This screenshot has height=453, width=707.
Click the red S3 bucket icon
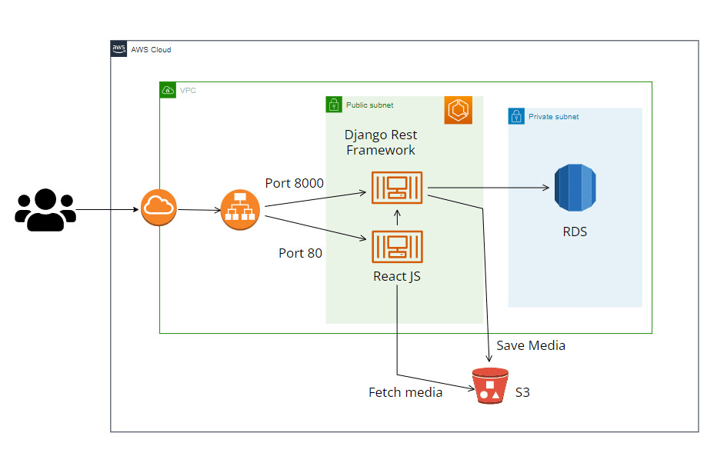pyautogui.click(x=490, y=386)
